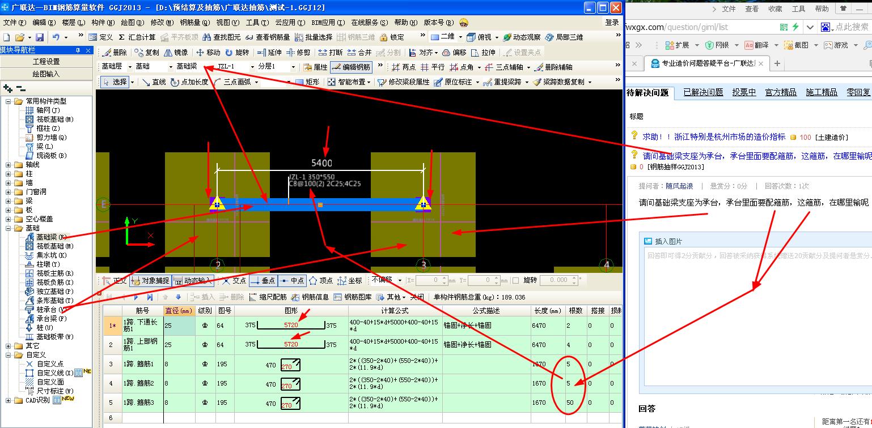Toggle 中点 midpoint snap
Viewport: 872px width, 428px height.
click(x=291, y=280)
